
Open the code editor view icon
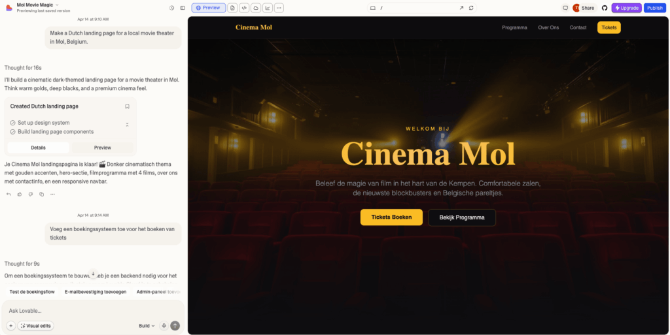[244, 8]
